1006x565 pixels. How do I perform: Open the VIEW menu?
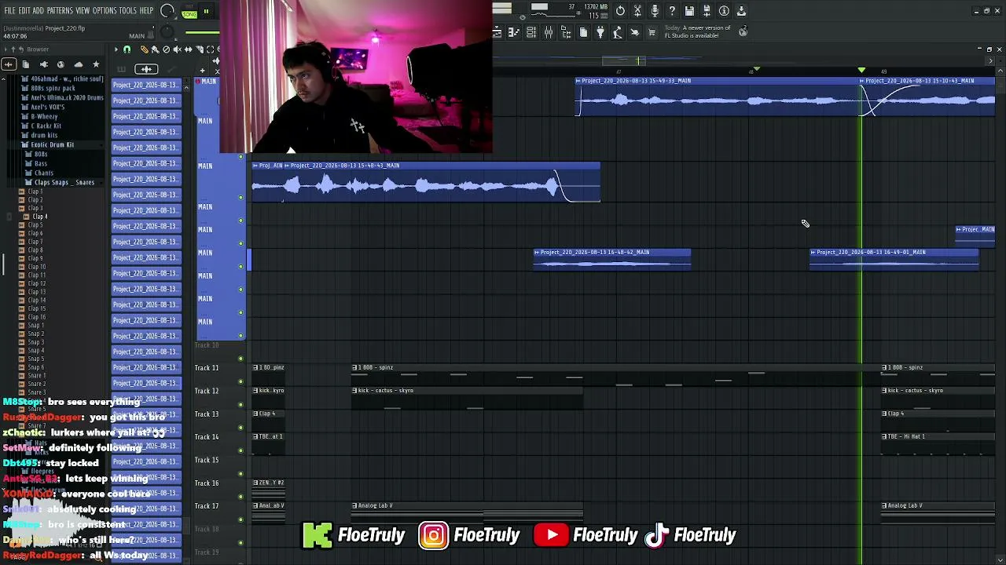click(83, 11)
